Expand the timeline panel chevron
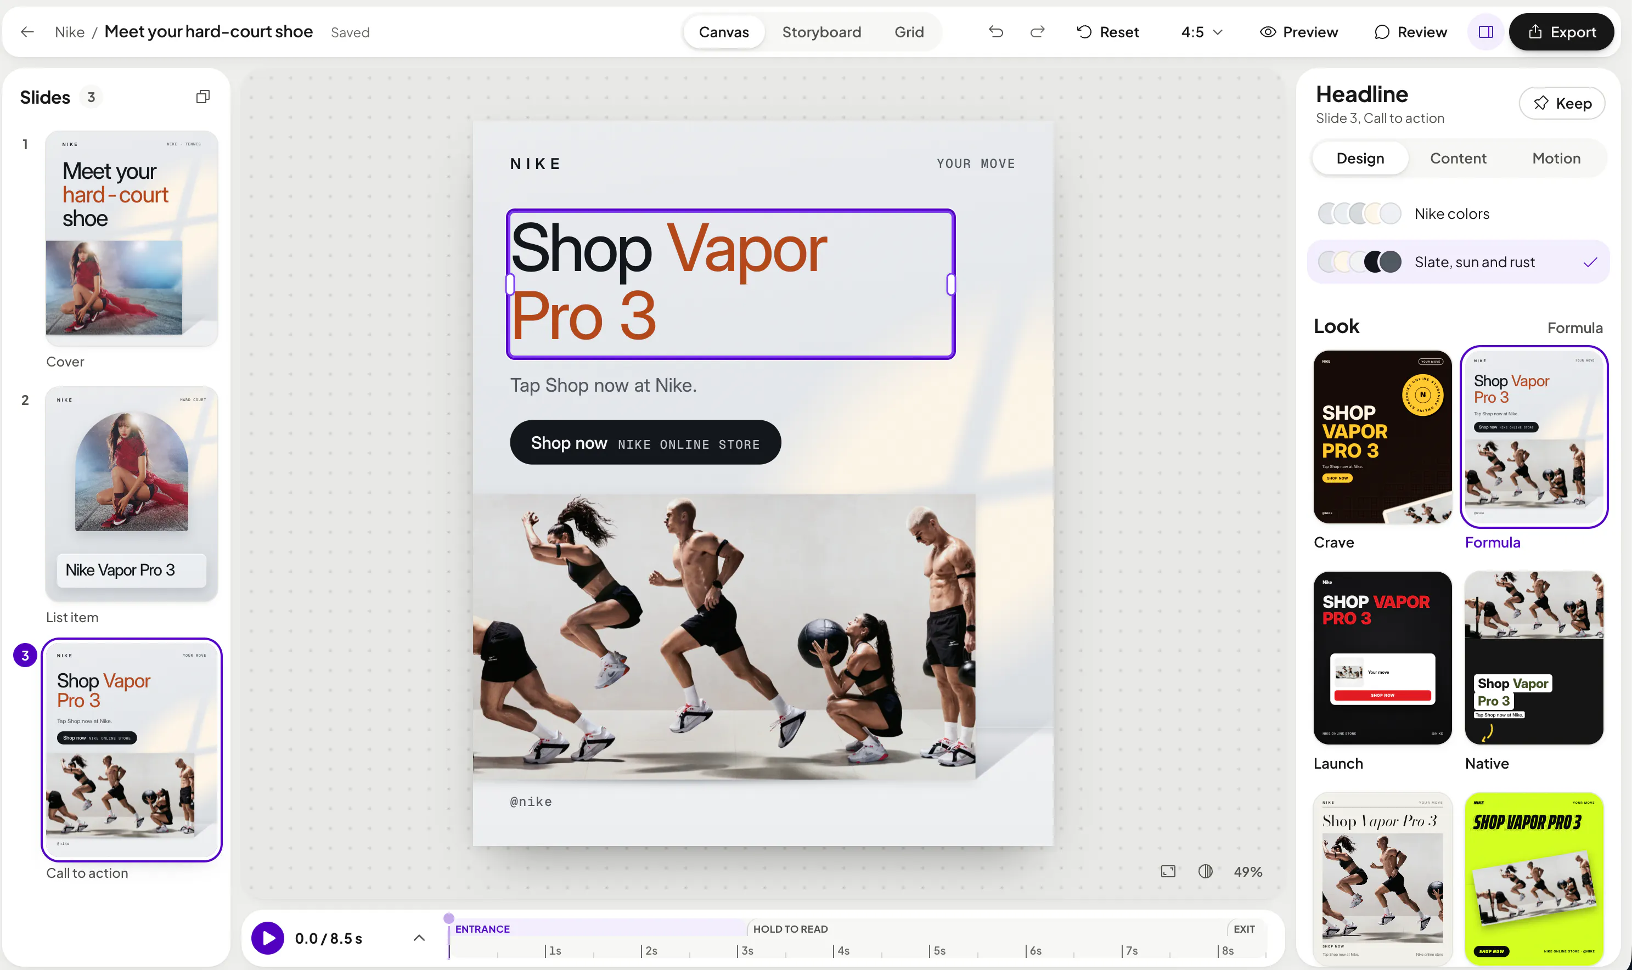 pyautogui.click(x=419, y=938)
